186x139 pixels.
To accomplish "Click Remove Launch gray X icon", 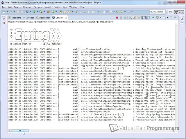I will pyautogui.click(x=121, y=18).
